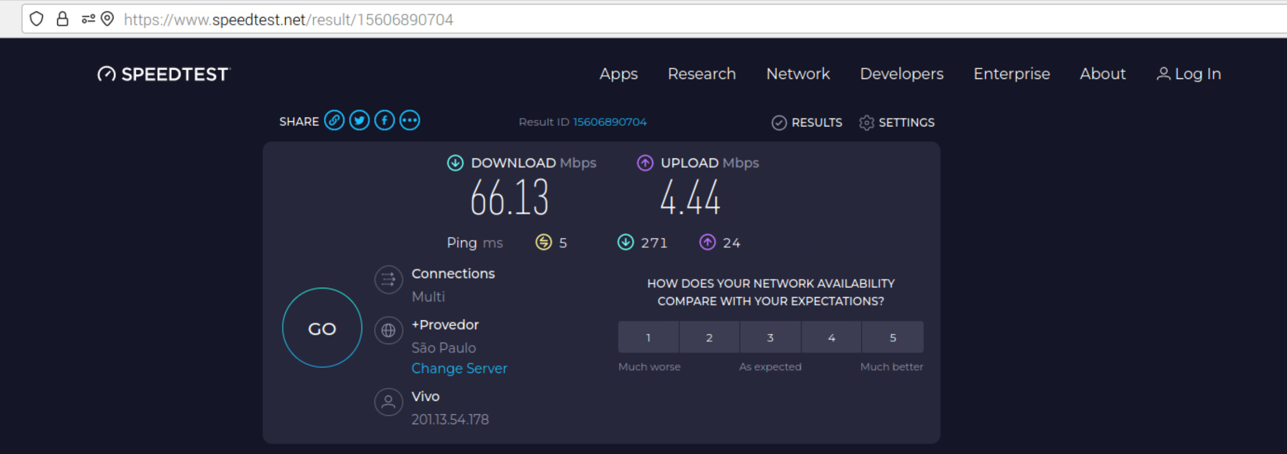Click the 66.13 download speed value
Image resolution: width=1287 pixels, height=454 pixels.
(x=510, y=198)
